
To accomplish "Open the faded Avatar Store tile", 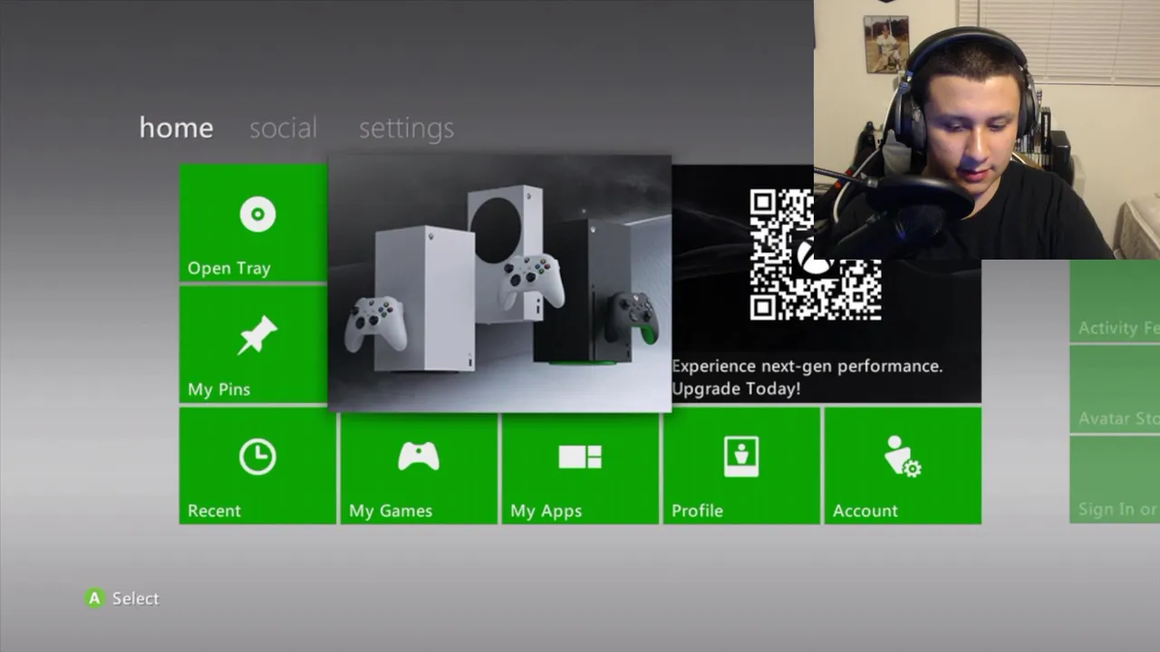I will (x=1115, y=388).
